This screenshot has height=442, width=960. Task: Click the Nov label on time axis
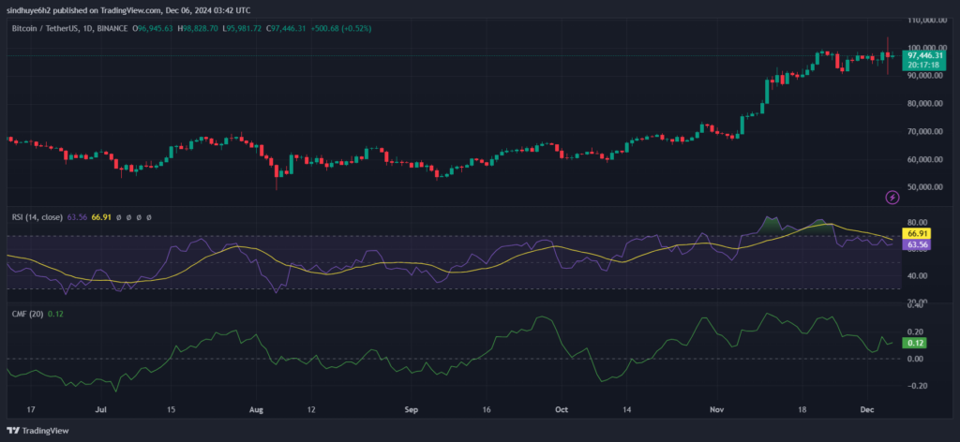716,409
